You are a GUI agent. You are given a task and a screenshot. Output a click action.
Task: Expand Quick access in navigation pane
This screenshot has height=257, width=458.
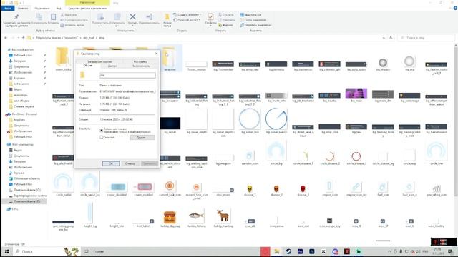coord(21,49)
